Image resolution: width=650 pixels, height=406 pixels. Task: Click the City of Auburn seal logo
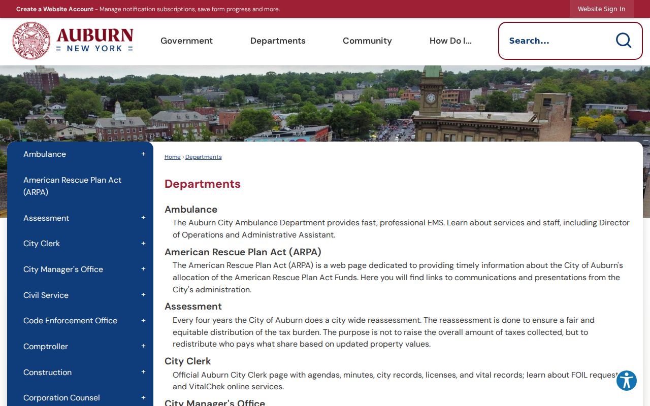pyautogui.click(x=31, y=41)
